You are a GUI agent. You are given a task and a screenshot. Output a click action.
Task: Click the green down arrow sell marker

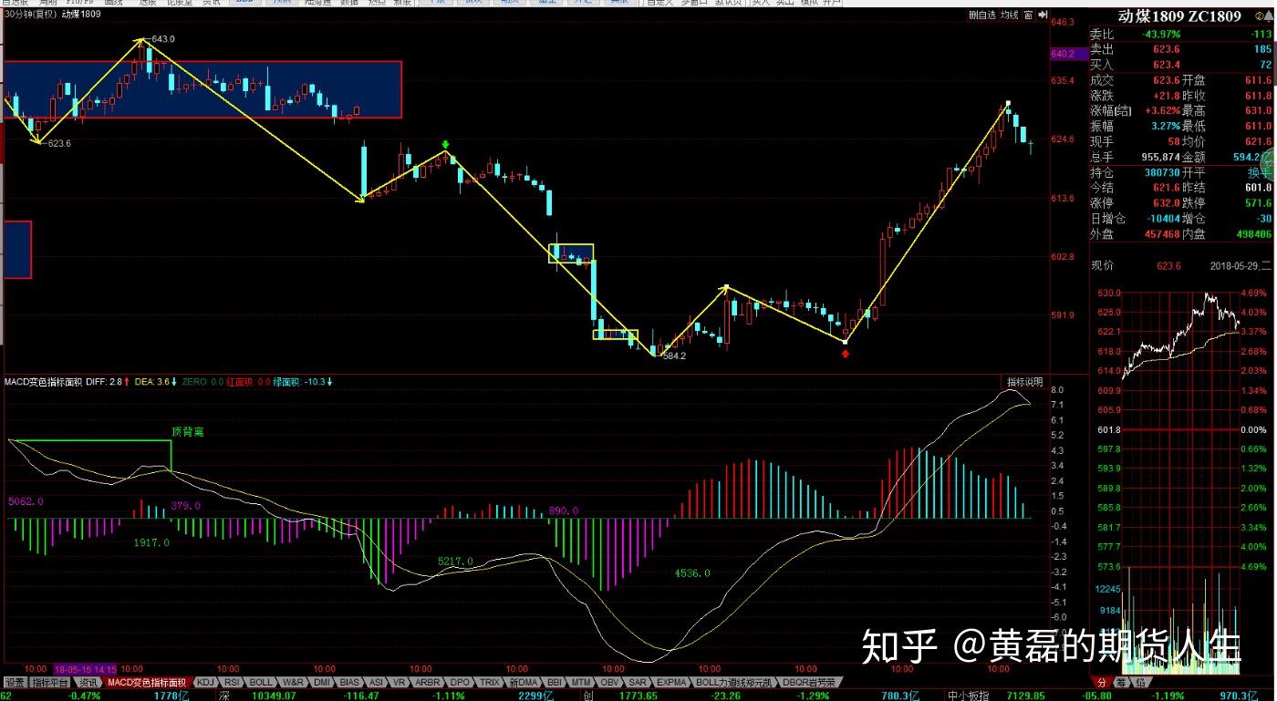click(445, 145)
